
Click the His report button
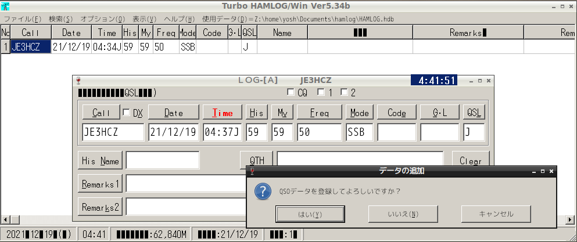pos(257,112)
